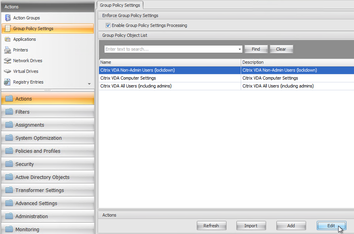Image resolution: width=354 pixels, height=234 pixels.
Task: Click the Edit button
Action: pyautogui.click(x=331, y=226)
